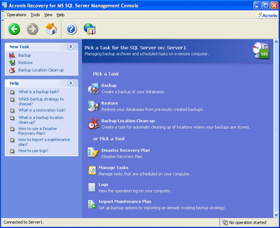Open the Operations menu
280x228 pixels.
(16, 15)
